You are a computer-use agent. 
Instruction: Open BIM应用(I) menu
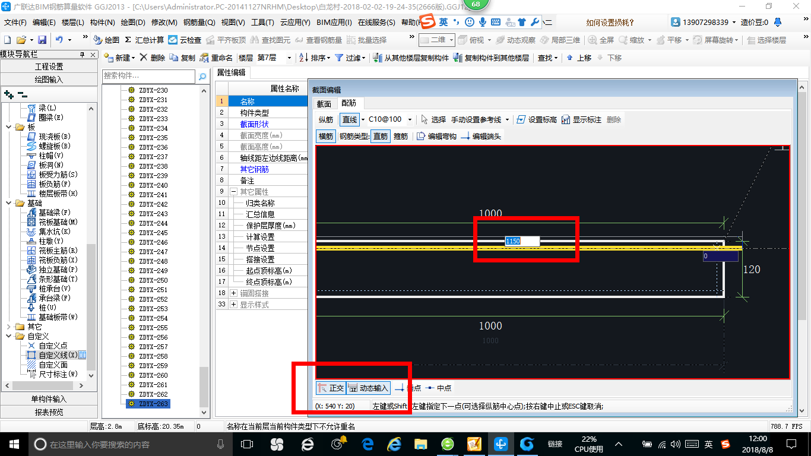[x=334, y=23]
